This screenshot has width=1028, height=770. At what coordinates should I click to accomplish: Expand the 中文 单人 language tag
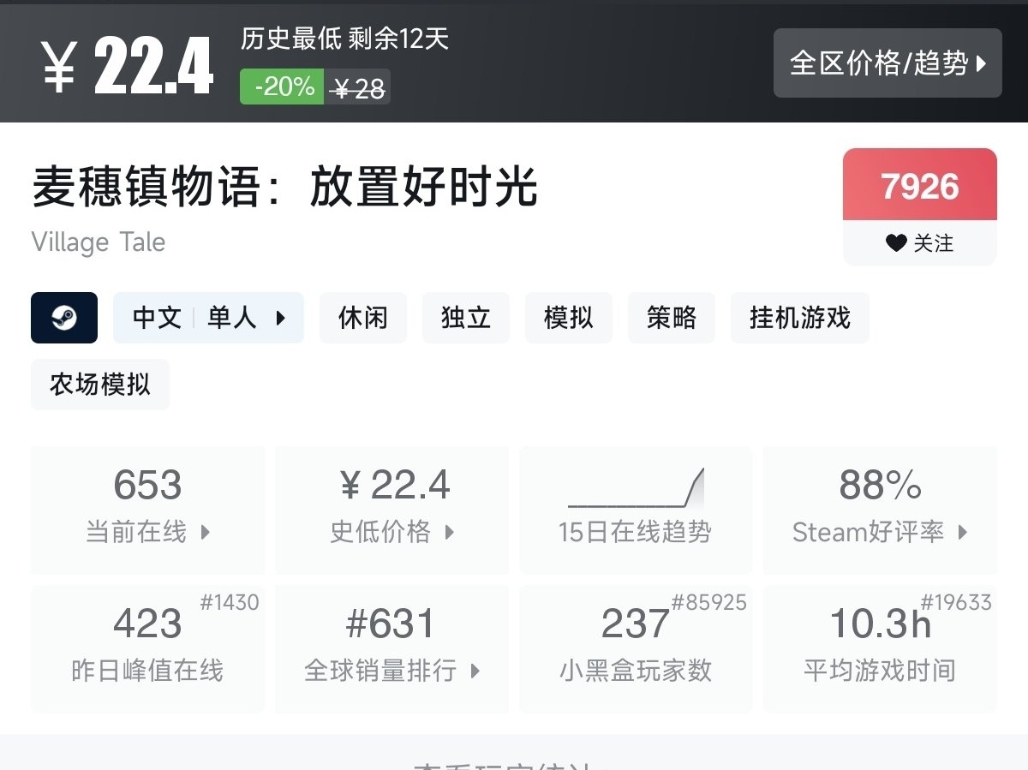coord(208,318)
